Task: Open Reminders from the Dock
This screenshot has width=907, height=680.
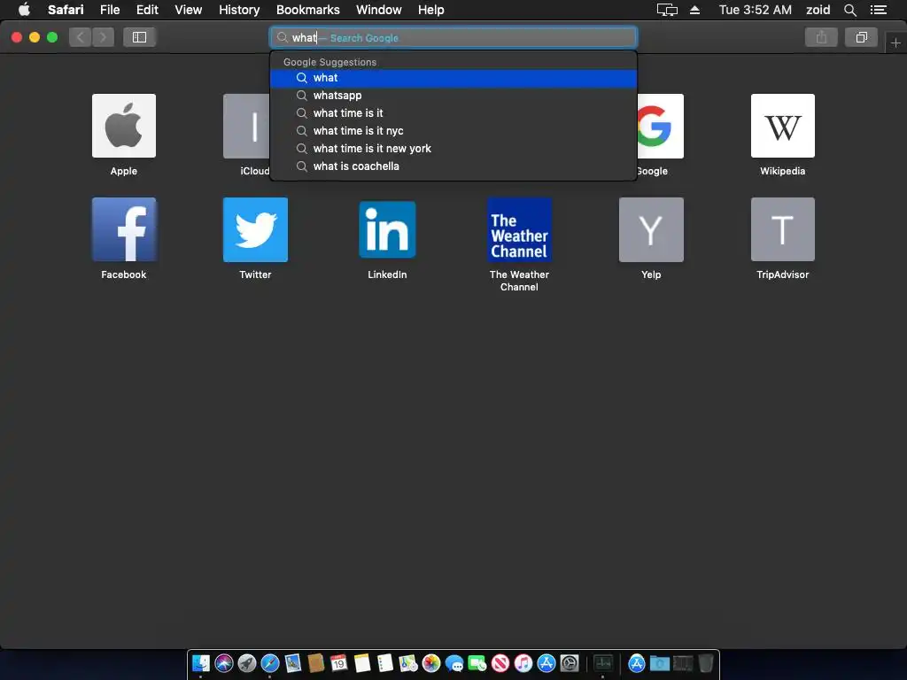Action: click(x=385, y=662)
